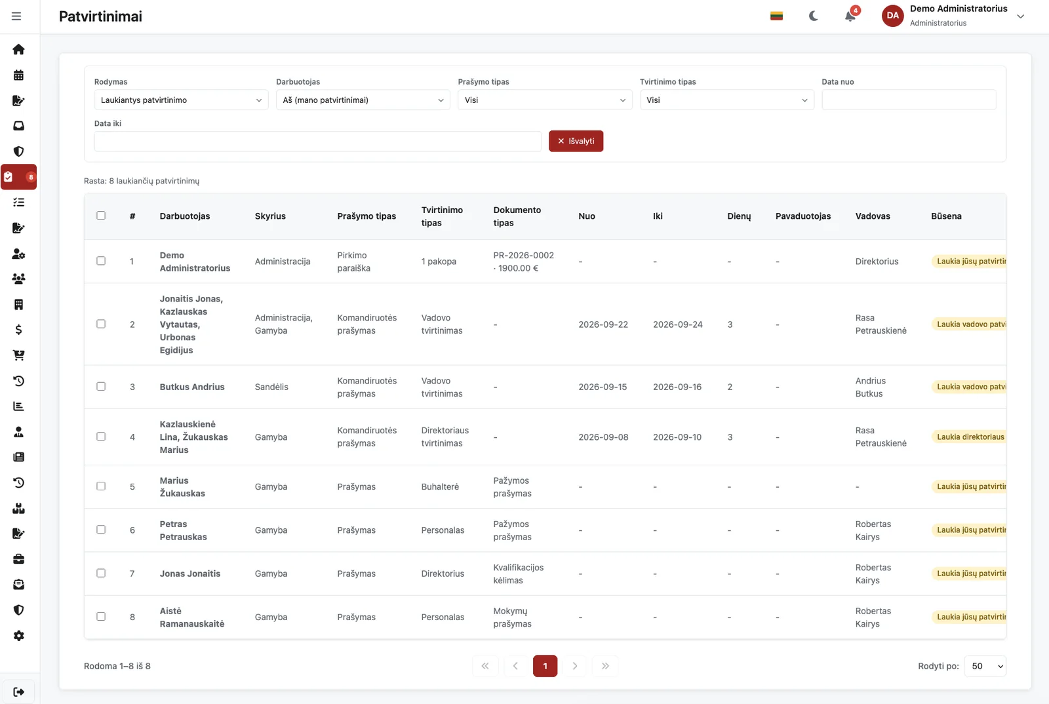Open the boxes inventory sidebar icon

tap(18, 508)
